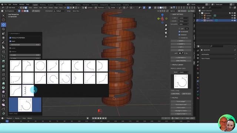The height and width of the screenshot is (133, 237).
Task: Switch to face select mode in header
Action: (26, 7)
